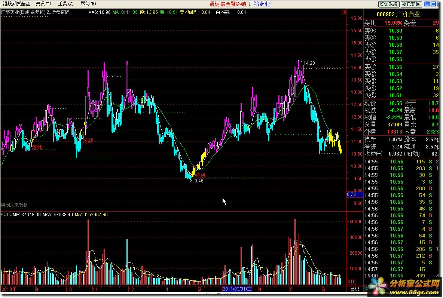This screenshot has width=443, height=298.
Task: Click the 收益(一) 0.032 value
Action: click(395, 154)
